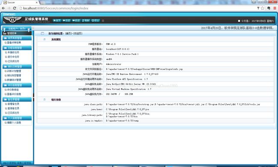Open 未接收任务 in sidebar

13,52
